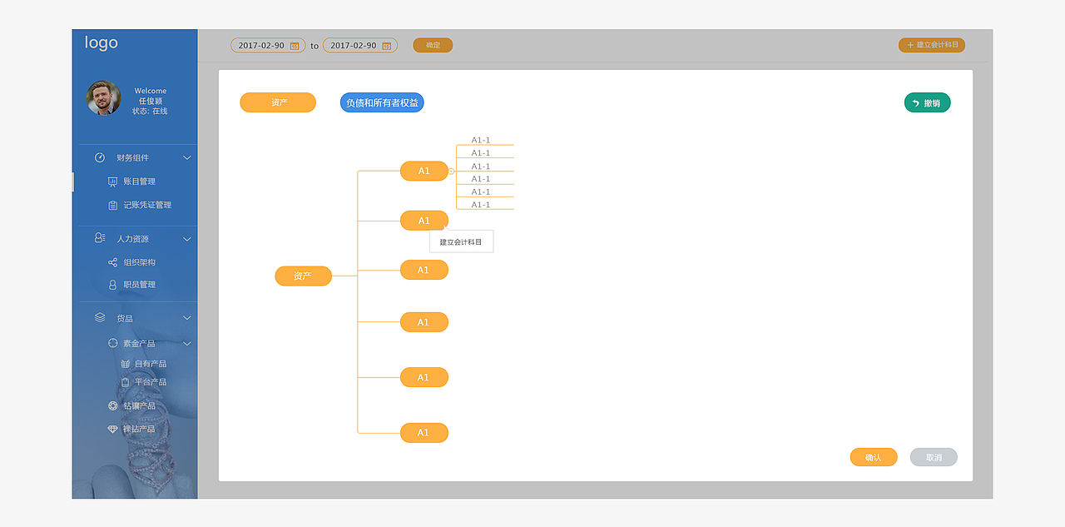The width and height of the screenshot is (1065, 527).
Task: Collapse the 货品 section chevron
Action: (x=187, y=318)
